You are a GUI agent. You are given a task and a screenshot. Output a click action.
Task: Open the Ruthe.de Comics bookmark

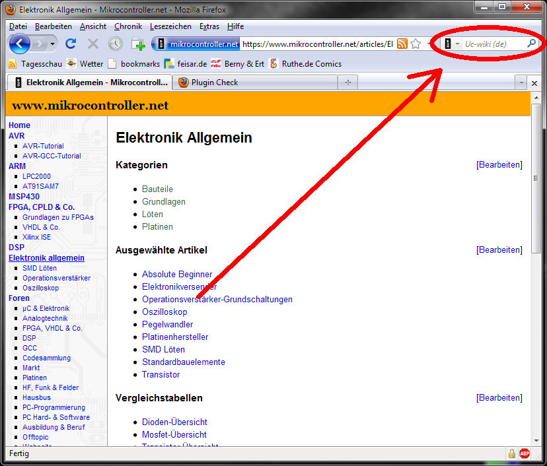306,64
